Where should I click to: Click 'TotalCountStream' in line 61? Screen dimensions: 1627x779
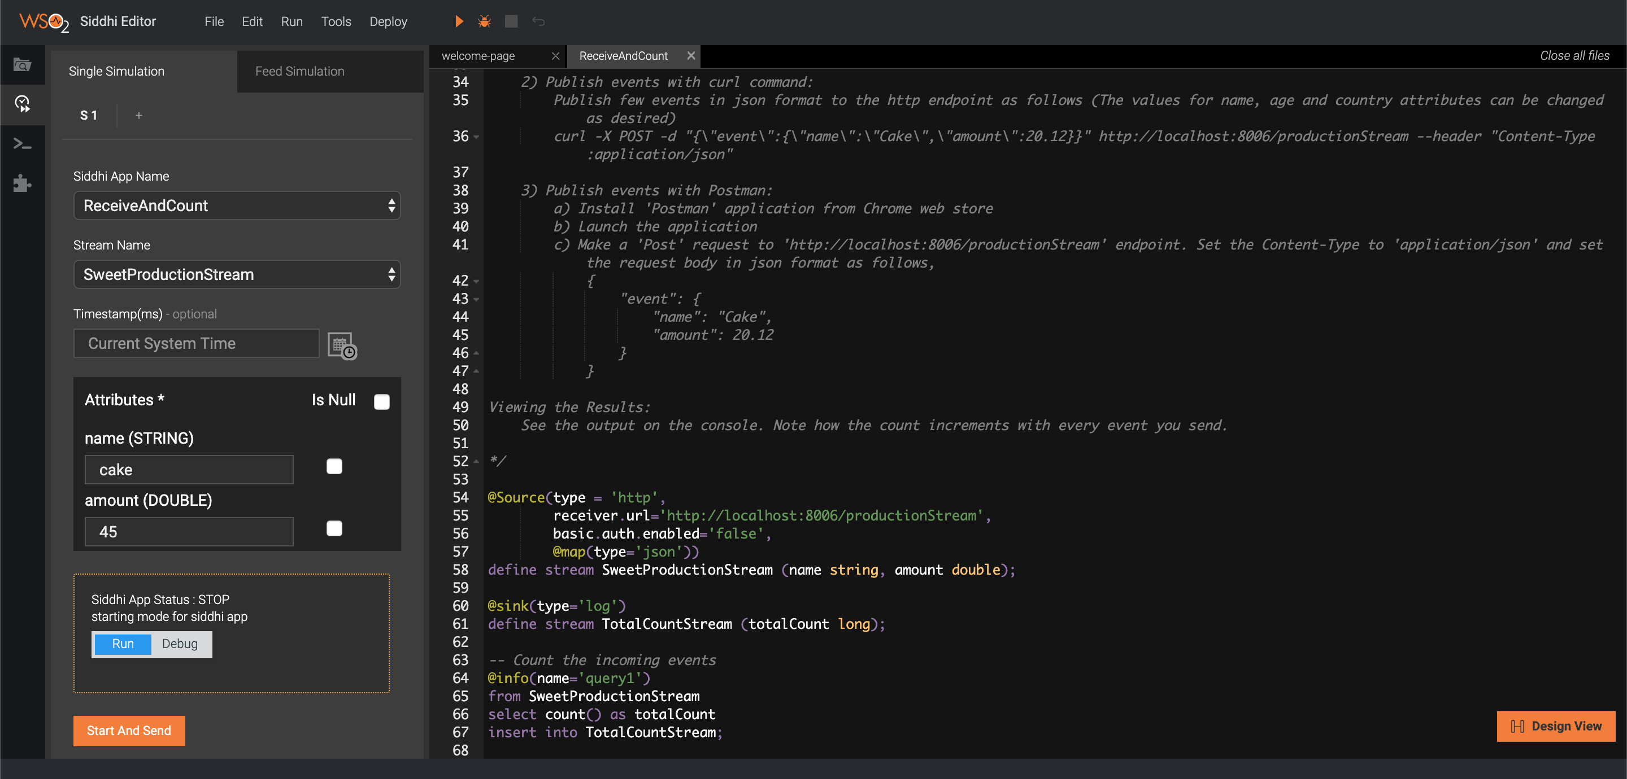(x=667, y=624)
